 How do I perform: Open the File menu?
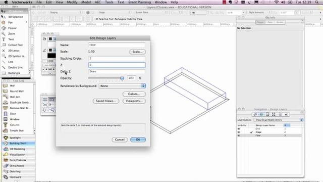39,2
